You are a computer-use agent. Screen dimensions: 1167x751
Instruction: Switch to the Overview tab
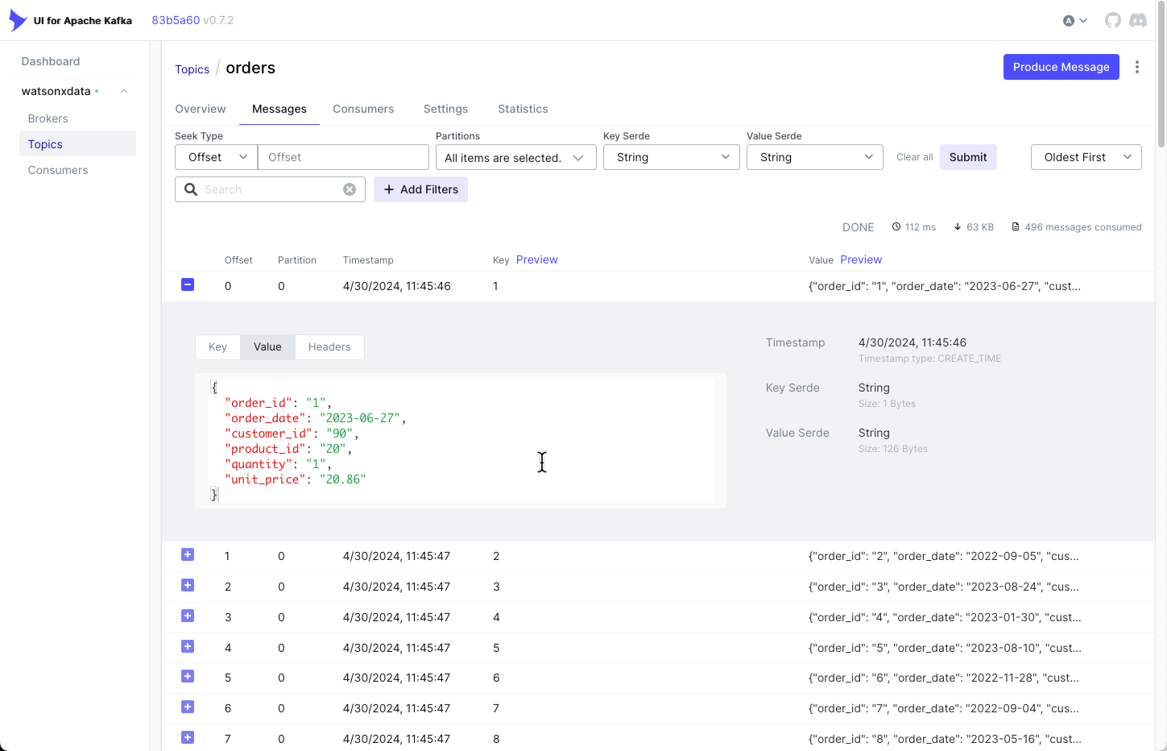click(x=201, y=109)
